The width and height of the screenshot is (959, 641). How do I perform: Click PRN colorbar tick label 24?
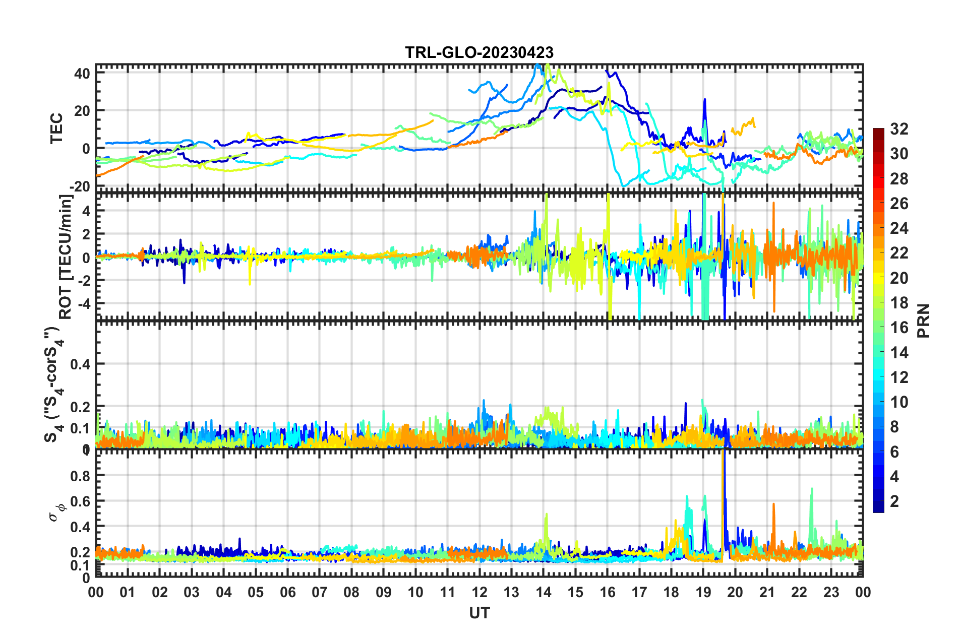[x=899, y=228]
